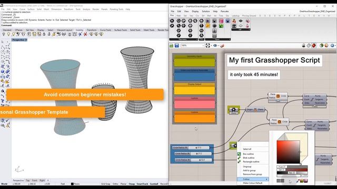
Task: Click zoom extents icon in canvas toolbar
Action: (x=208, y=46)
